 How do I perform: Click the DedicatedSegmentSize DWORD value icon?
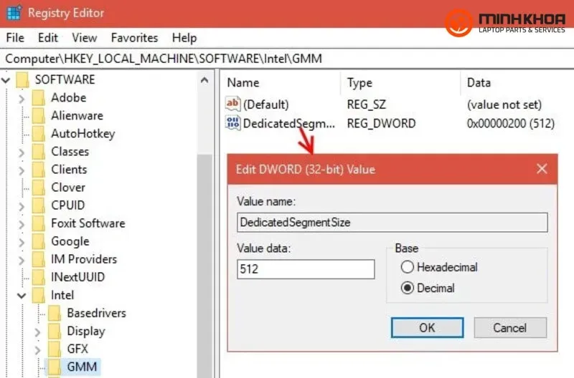(x=232, y=123)
